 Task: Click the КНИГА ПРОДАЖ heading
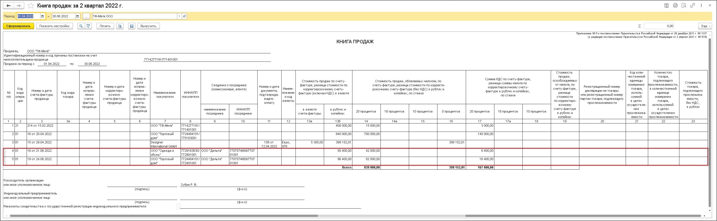coord(355,42)
